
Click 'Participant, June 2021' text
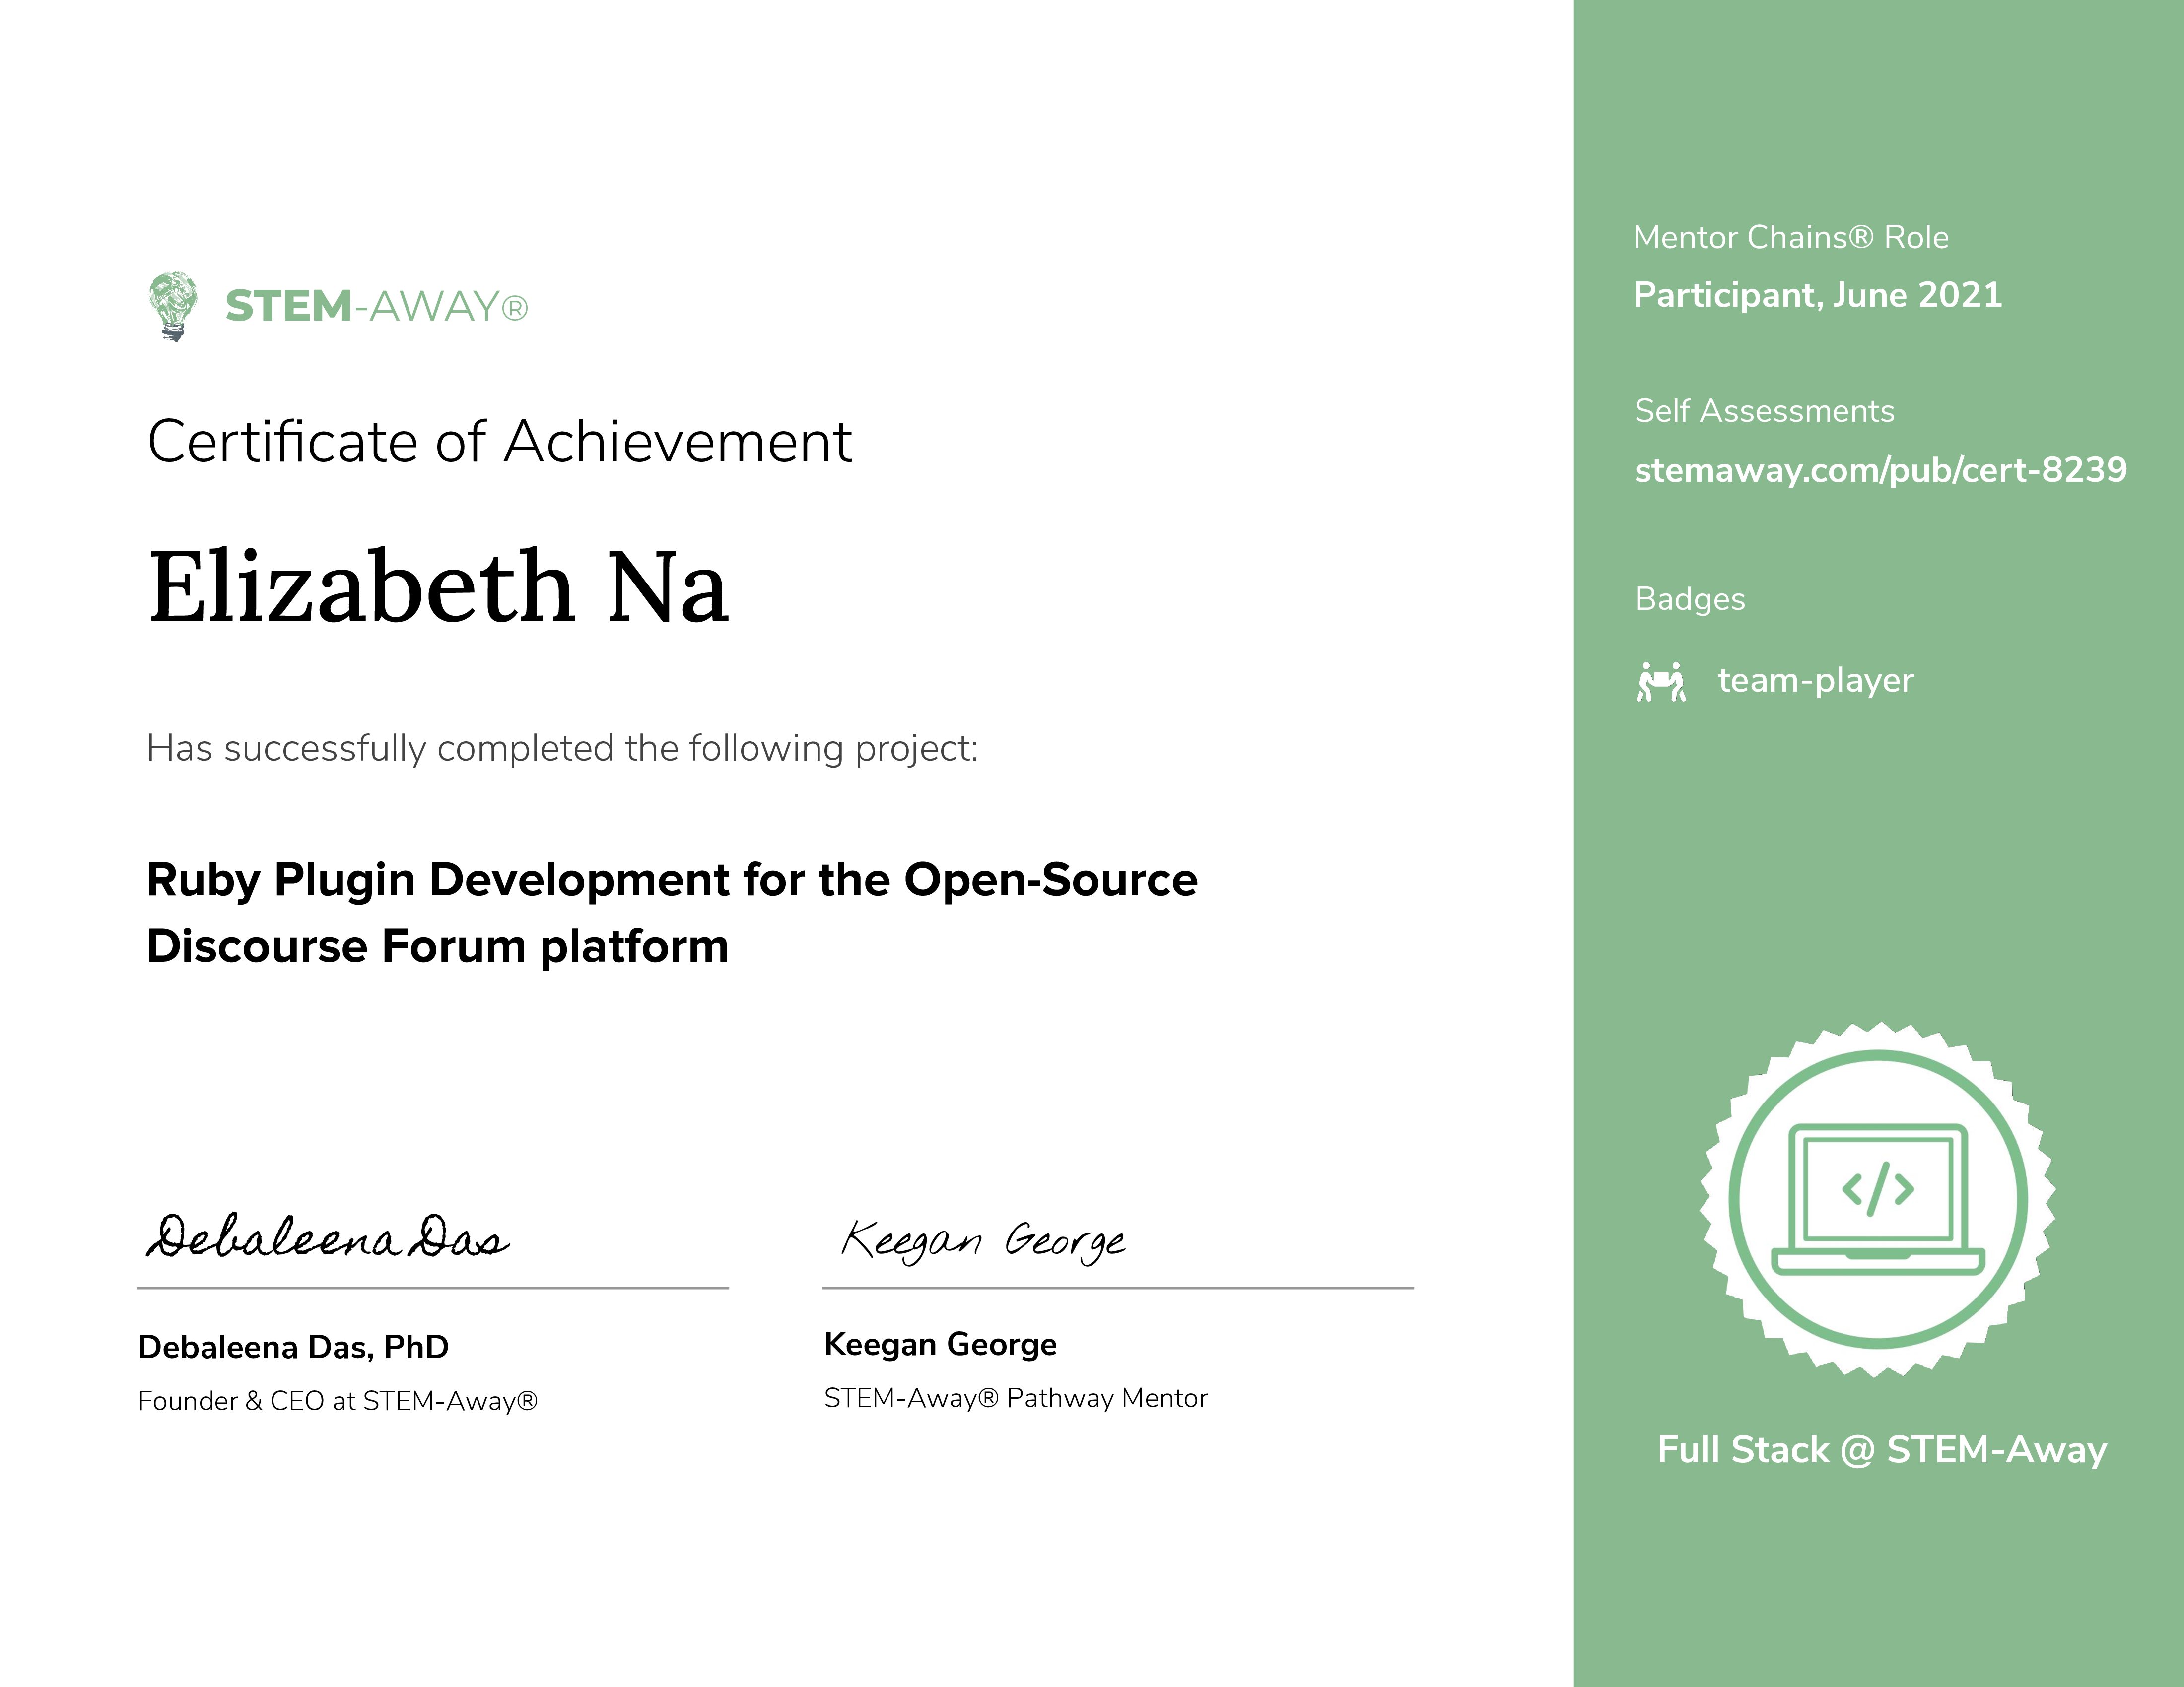pos(1818,296)
